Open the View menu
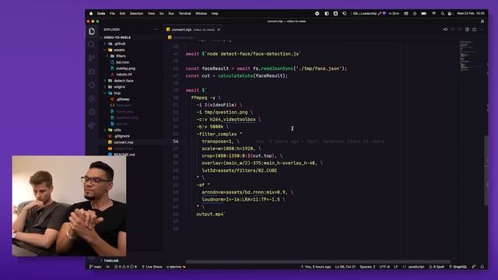This screenshot has height=280, width=498. pos(151,14)
